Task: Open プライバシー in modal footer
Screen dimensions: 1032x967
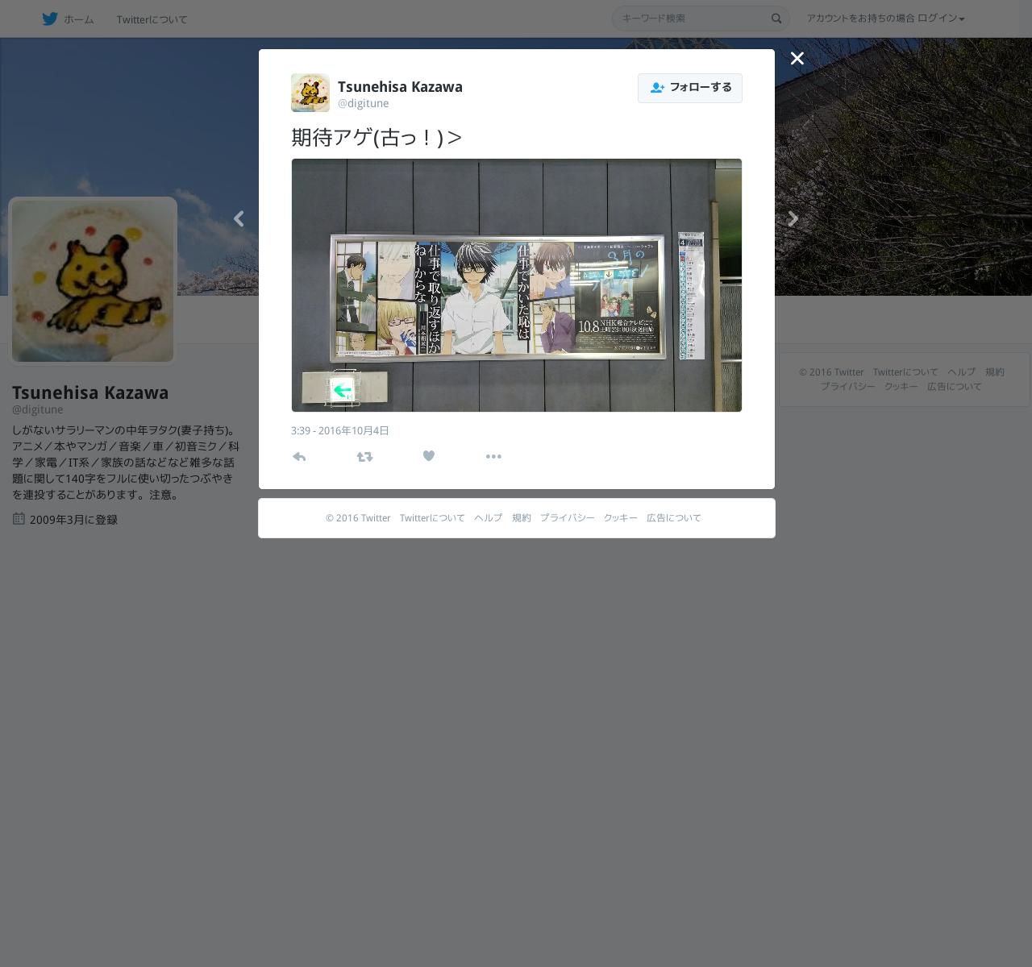Action: coord(568,518)
